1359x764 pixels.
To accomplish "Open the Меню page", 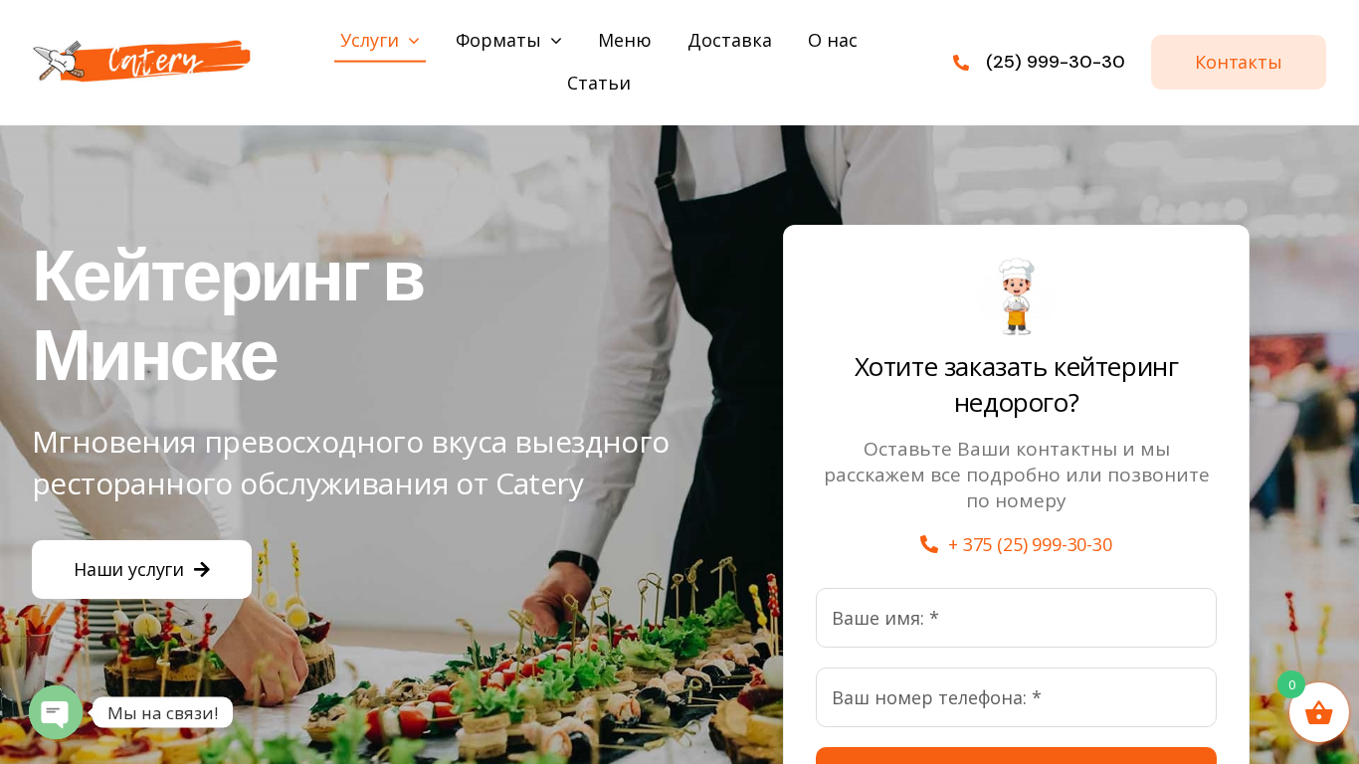I will pyautogui.click(x=624, y=41).
